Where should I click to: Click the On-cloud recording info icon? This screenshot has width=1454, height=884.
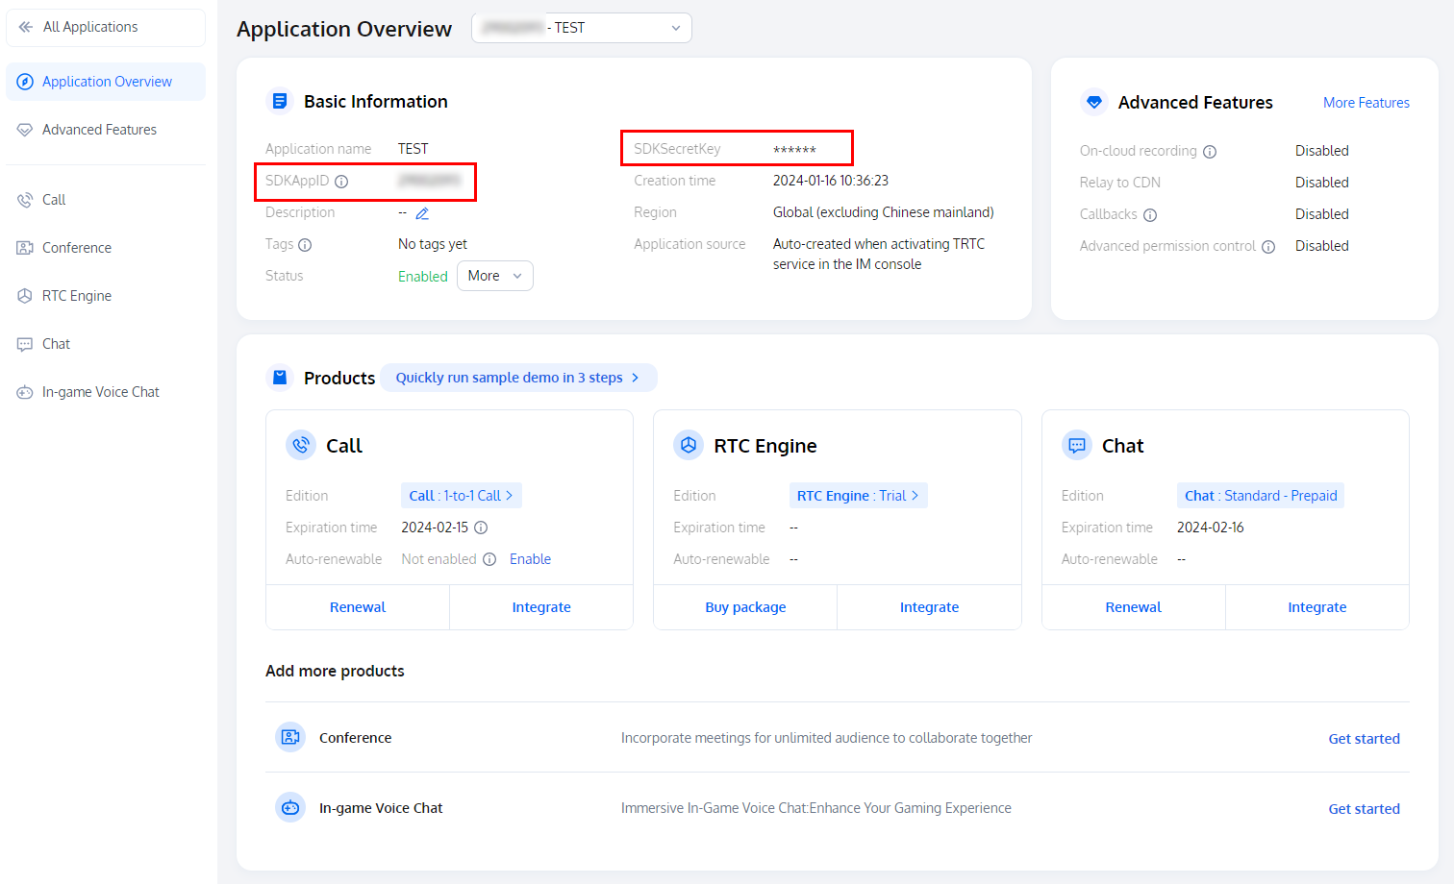(x=1210, y=152)
